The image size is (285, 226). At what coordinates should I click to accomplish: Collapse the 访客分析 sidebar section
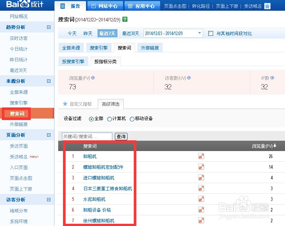(49, 199)
